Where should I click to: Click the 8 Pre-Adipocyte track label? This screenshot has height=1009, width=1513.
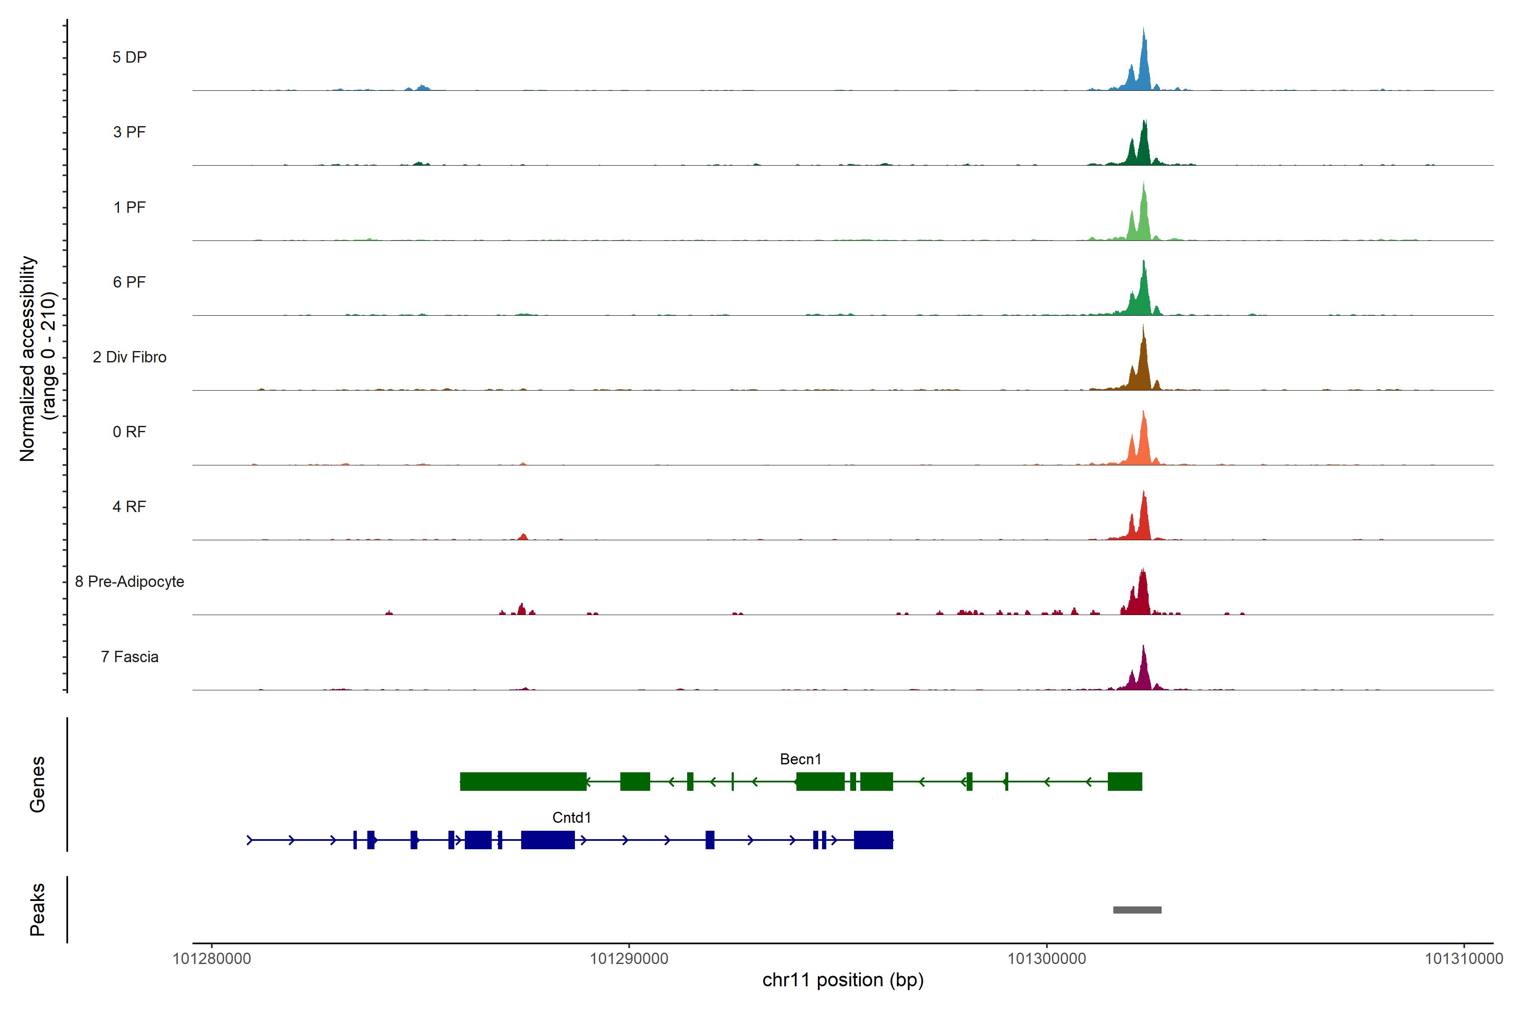pyautogui.click(x=129, y=581)
